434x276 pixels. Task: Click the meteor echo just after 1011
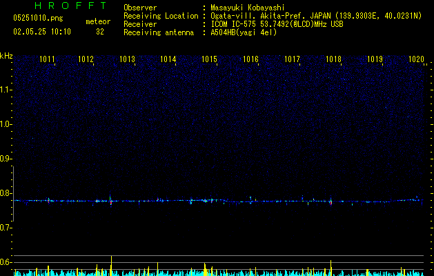49,200
